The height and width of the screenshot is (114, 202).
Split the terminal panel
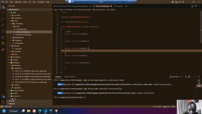click(x=186, y=77)
